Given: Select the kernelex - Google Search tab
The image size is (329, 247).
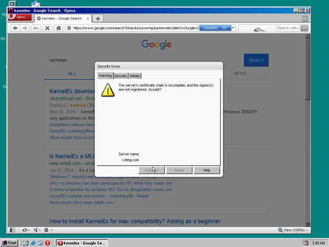Looking at the screenshot, I should click(x=62, y=18).
